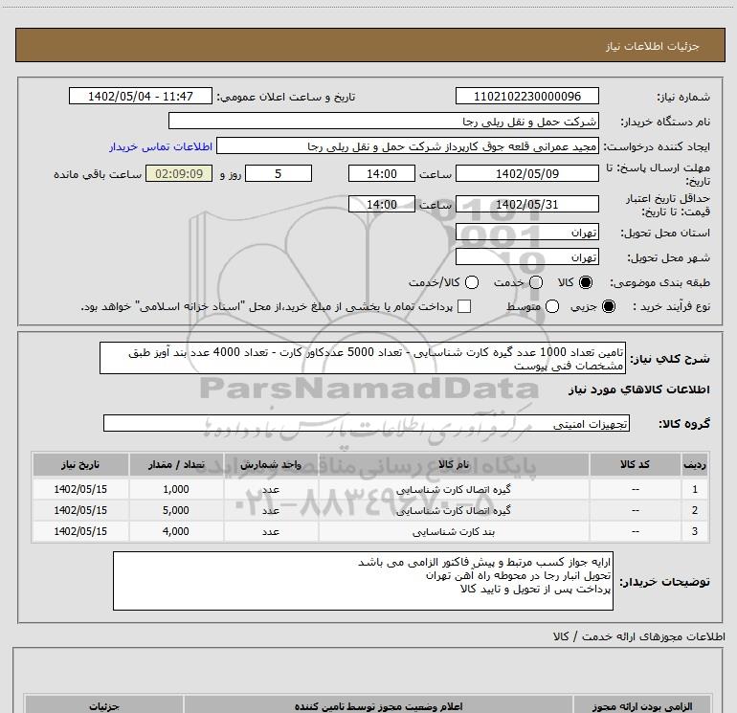The width and height of the screenshot is (737, 713).
Task: Click the ردیف column header
Action: [x=695, y=464]
